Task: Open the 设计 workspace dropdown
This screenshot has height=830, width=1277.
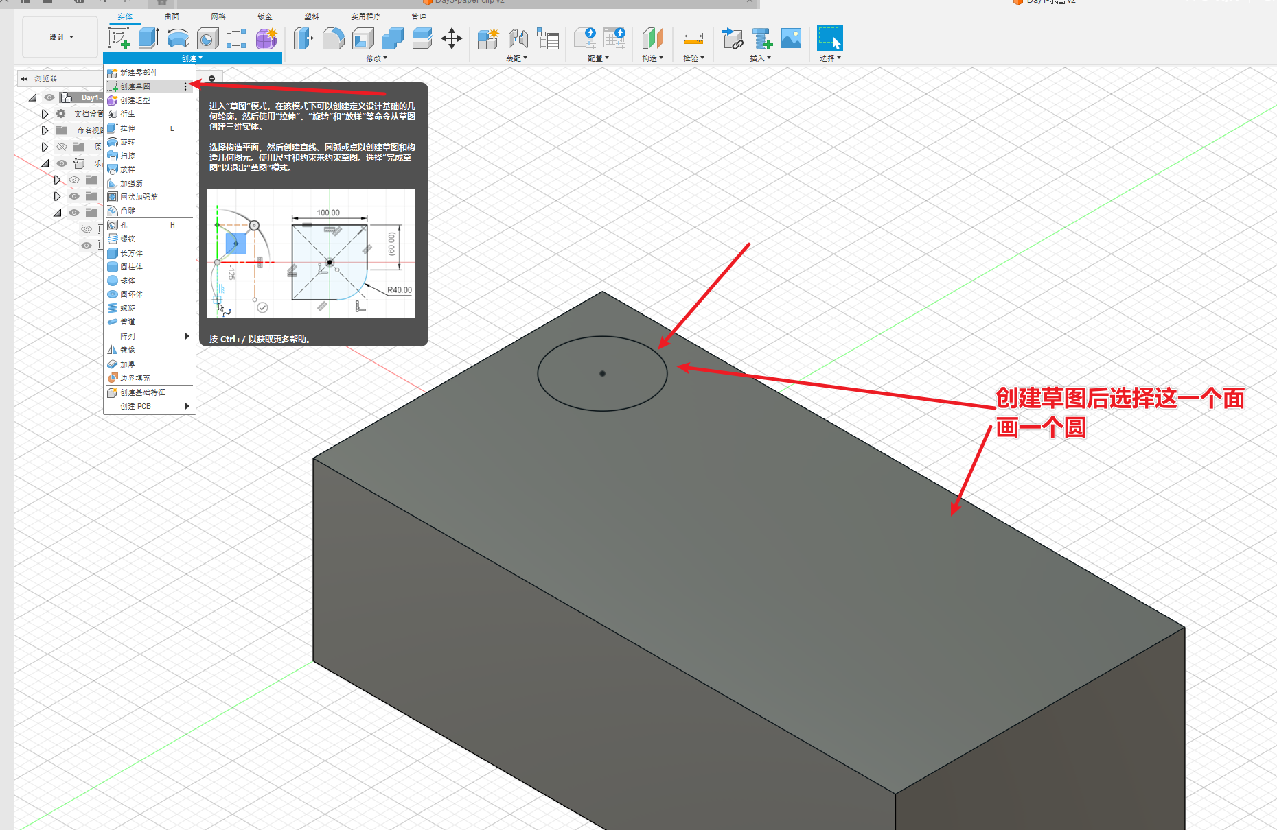Action: tap(60, 37)
